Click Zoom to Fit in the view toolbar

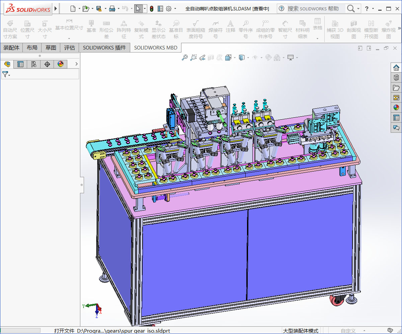pyautogui.click(x=185, y=58)
